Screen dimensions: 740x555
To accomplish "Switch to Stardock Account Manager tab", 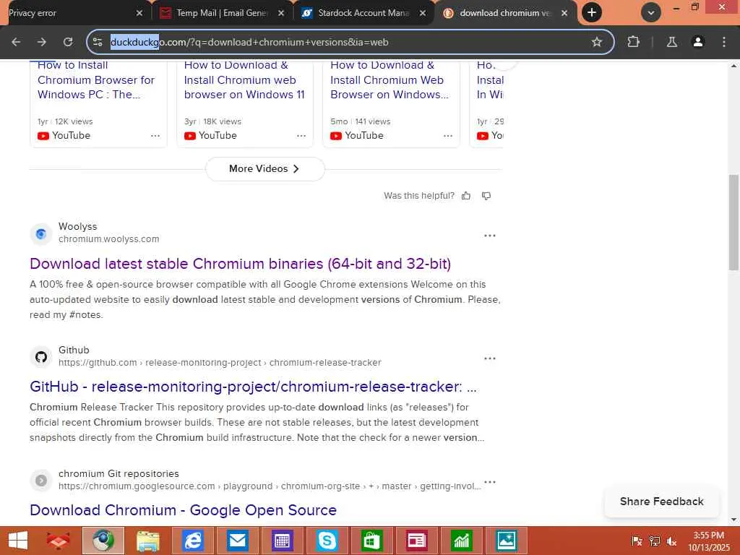I will [363, 13].
